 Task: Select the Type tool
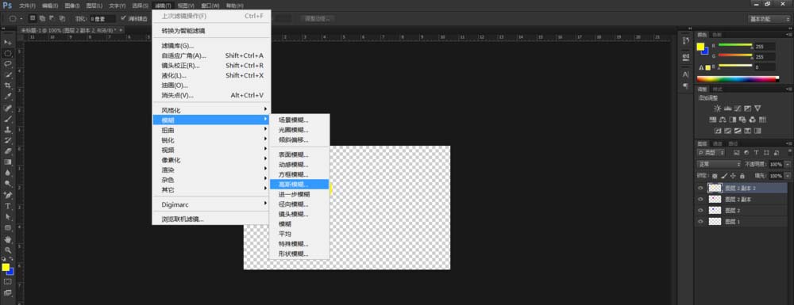click(8, 206)
